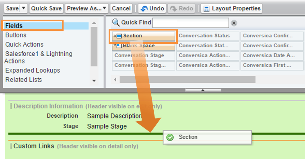Screen dimensions: 305x159
Task: Click the Section palette item
Action: coord(144,36)
